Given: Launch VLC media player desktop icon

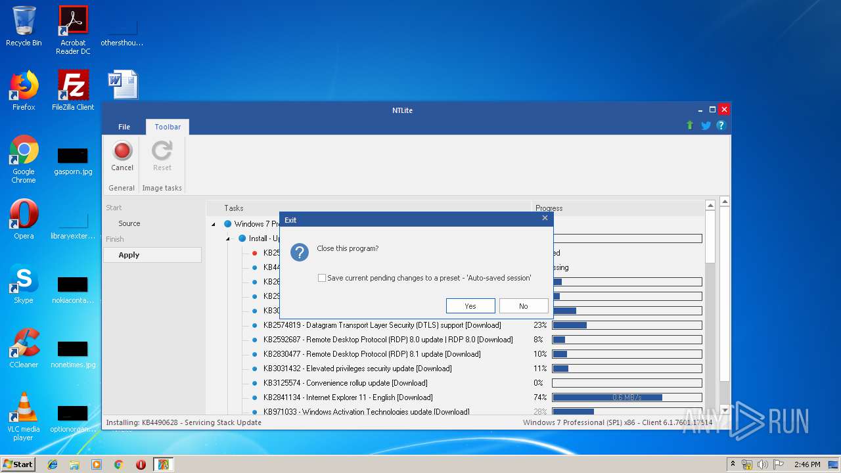Looking at the screenshot, I should pyautogui.click(x=24, y=417).
